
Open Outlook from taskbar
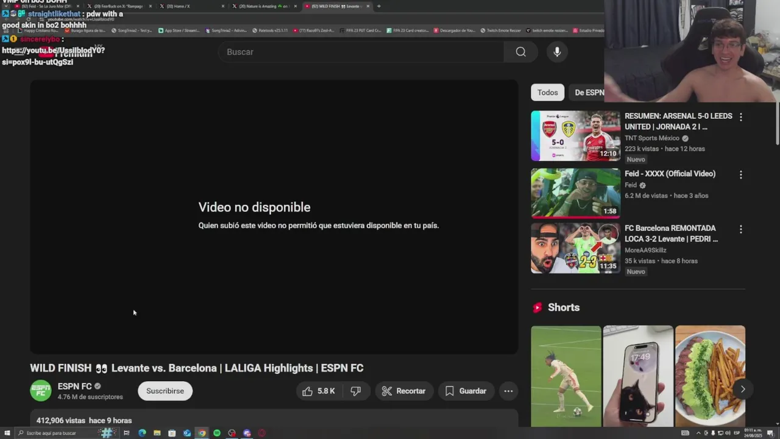[x=187, y=433]
